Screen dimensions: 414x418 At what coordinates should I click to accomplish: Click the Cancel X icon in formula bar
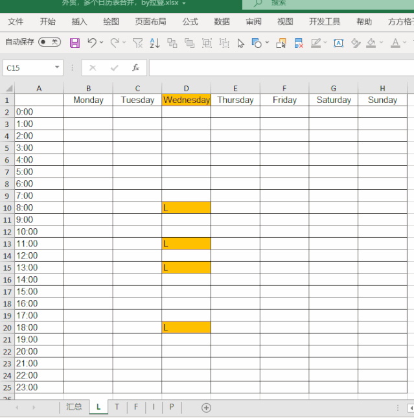click(93, 68)
